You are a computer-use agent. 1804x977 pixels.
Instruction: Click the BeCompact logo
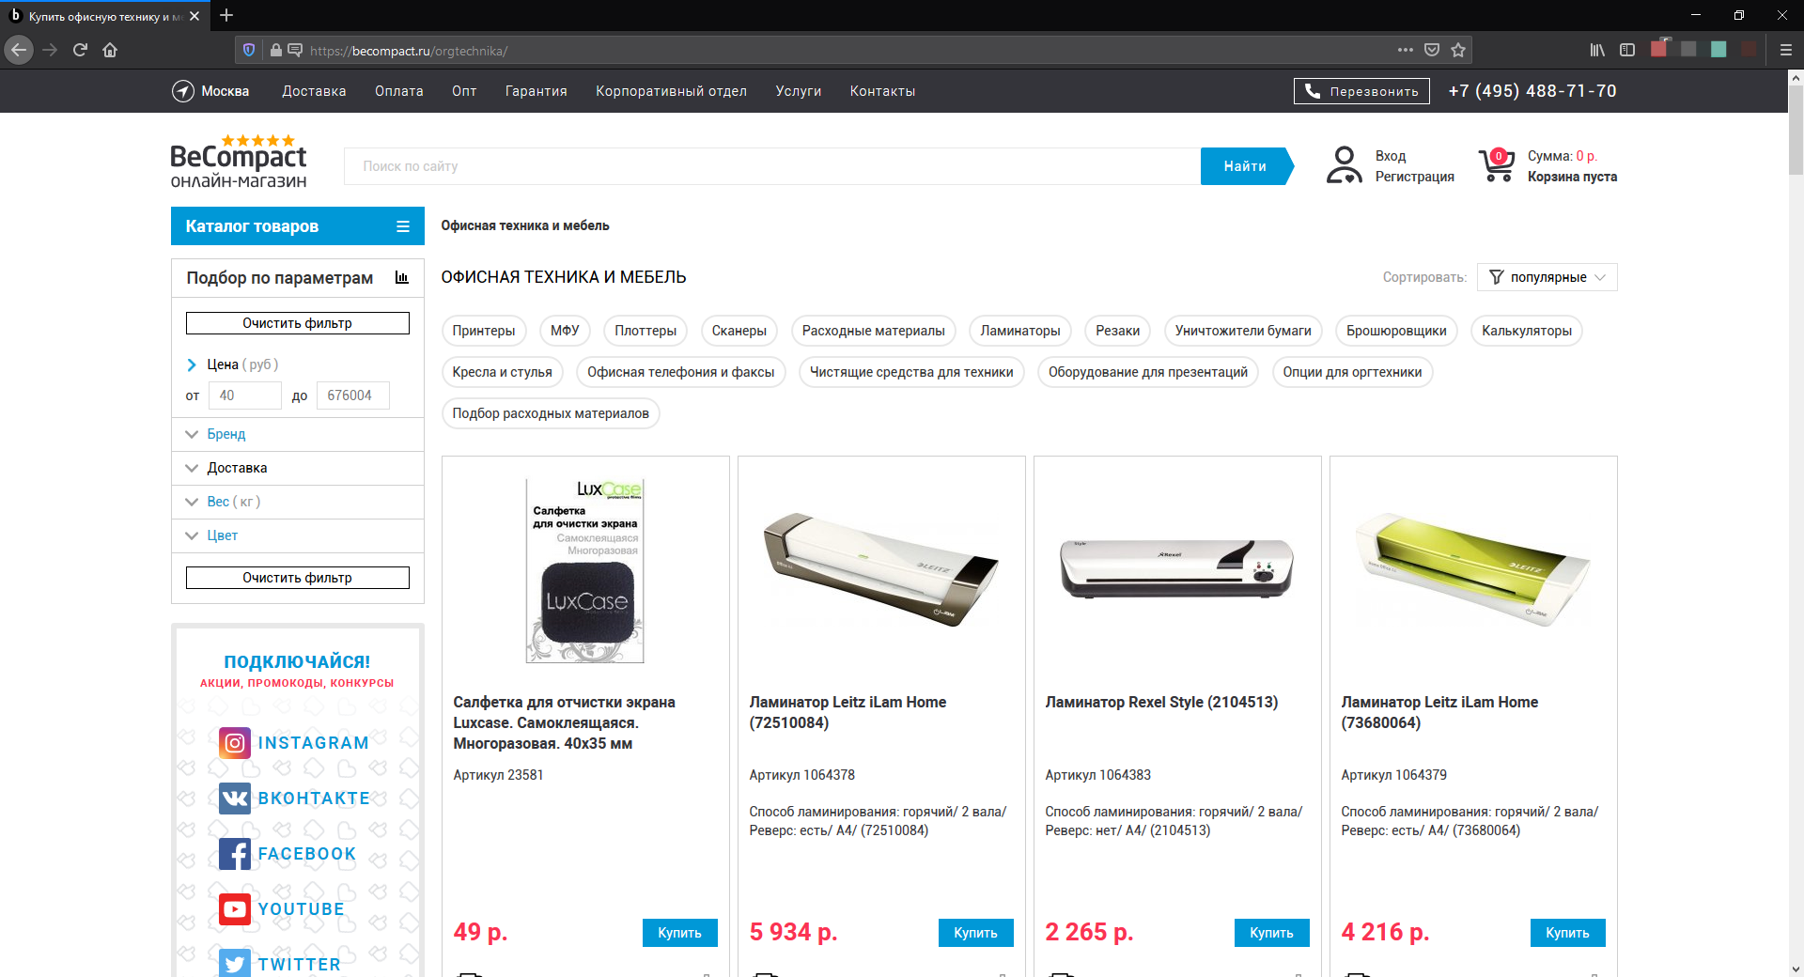pyautogui.click(x=239, y=162)
